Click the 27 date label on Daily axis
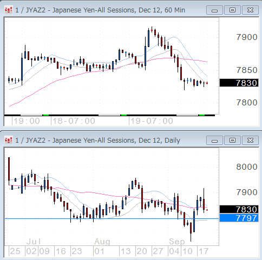Screen dimensions: 262x260 coord(158,251)
